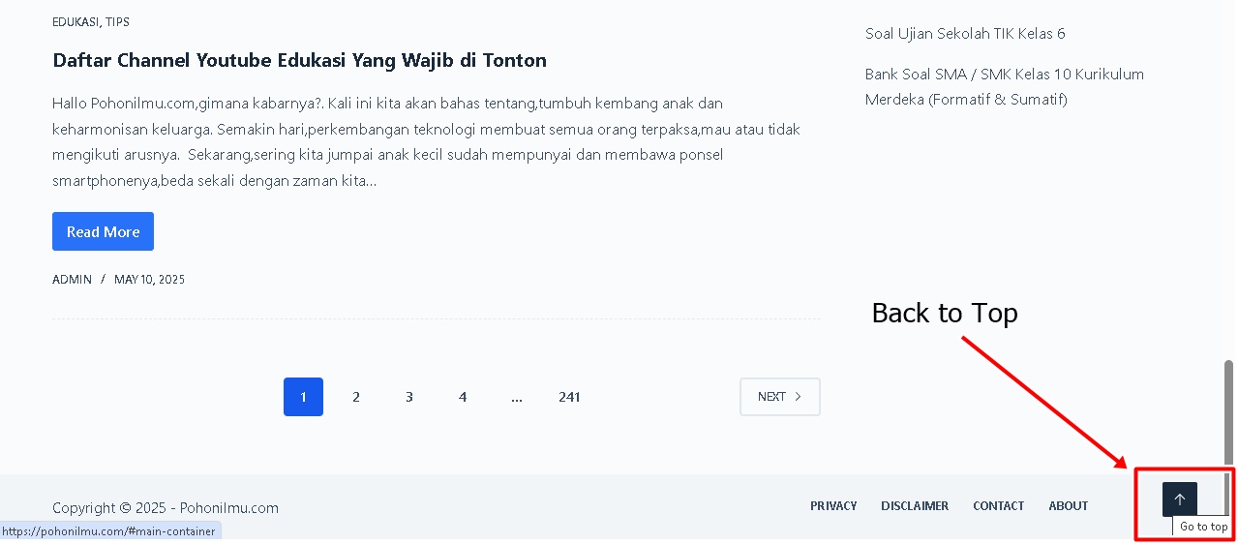Jump to pagination page 2
Image resolution: width=1238 pixels, height=544 pixels.
(356, 397)
